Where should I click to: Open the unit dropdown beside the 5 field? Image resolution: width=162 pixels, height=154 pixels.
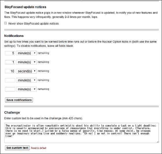pyautogui.click(x=26, y=53)
